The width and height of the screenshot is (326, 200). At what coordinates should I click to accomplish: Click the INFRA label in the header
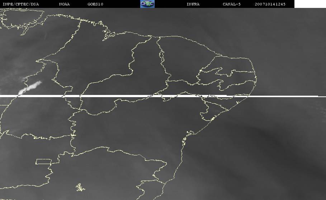[x=193, y=4]
